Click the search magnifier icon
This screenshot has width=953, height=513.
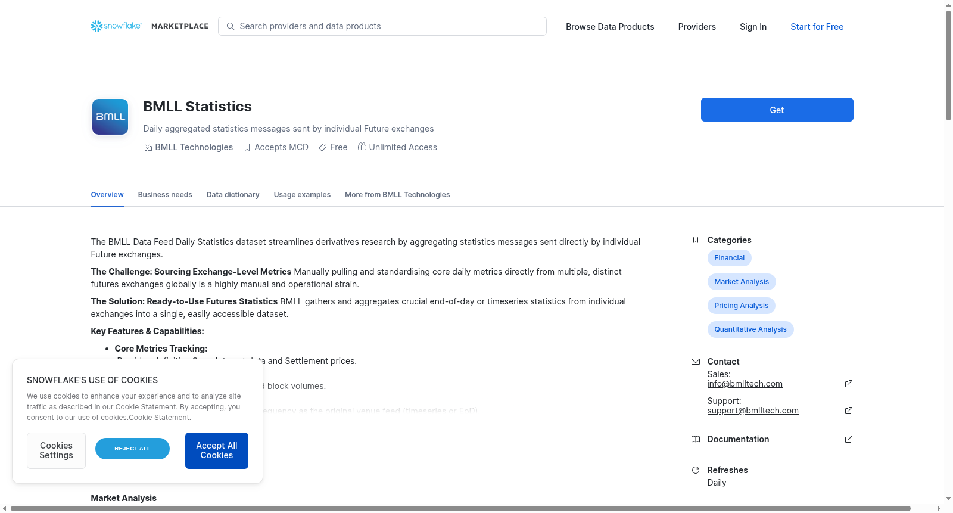tap(231, 26)
